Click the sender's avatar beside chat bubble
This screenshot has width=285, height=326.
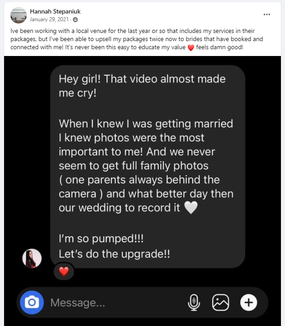coord(32,258)
